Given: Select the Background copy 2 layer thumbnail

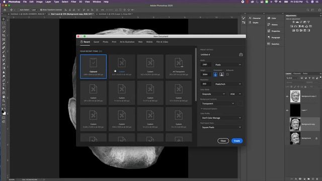Looking at the screenshot, I should [x=295, y=96].
